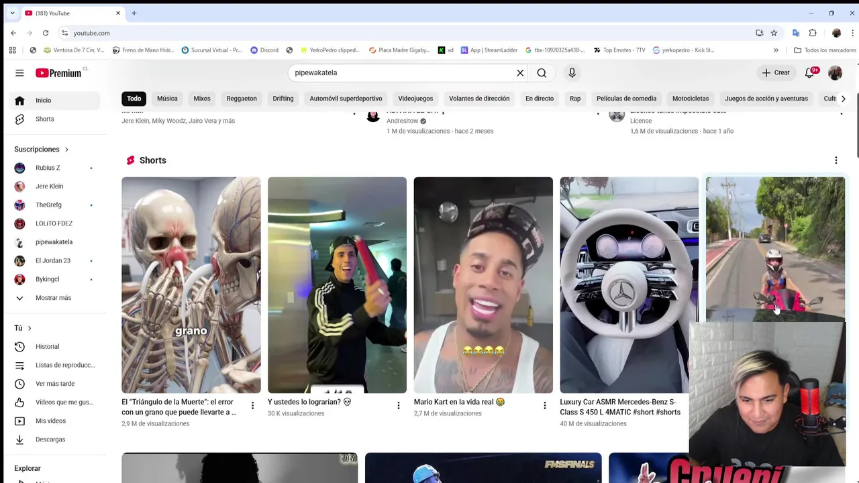Screen dimensions: 859x483
Task: Bookmark this page with star icon
Action: point(774,33)
